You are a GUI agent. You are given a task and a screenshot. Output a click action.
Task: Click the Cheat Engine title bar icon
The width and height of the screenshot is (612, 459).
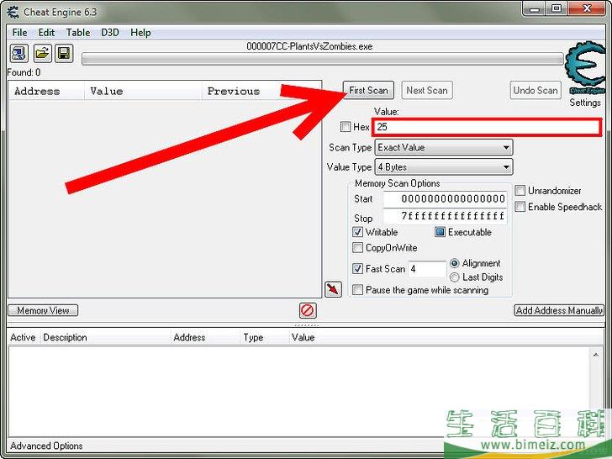click(13, 12)
